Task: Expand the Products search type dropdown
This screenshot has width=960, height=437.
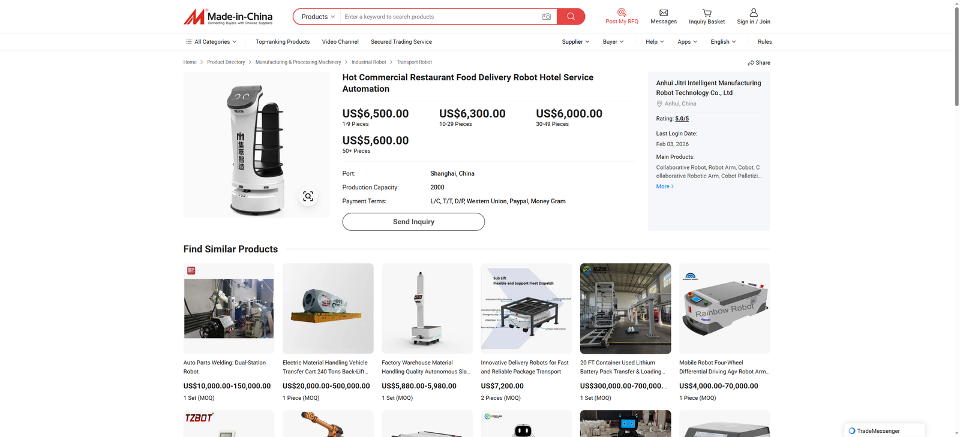Action: 317,17
